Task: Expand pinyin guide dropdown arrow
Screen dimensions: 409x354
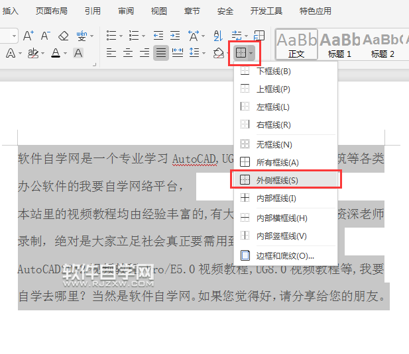Action: pos(91,36)
